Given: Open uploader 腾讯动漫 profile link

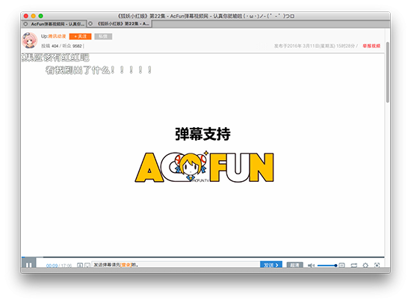Looking at the screenshot, I should click(57, 36).
